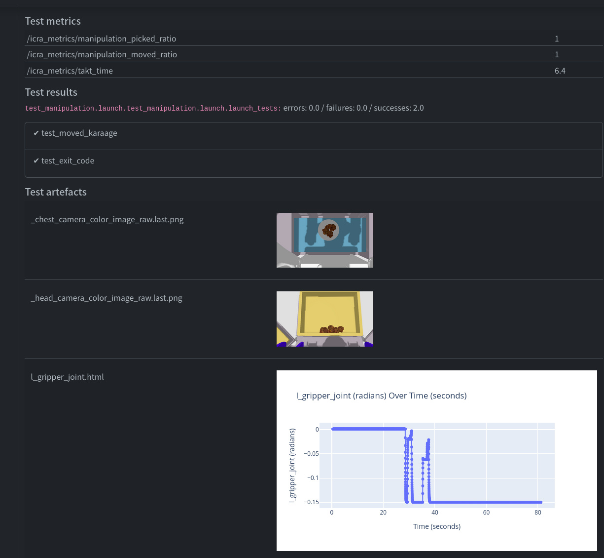Click the Test metrics section heading

coord(53,21)
